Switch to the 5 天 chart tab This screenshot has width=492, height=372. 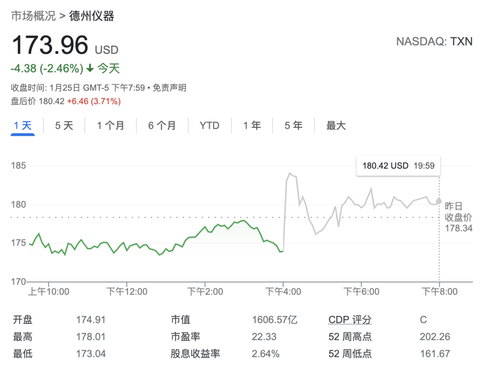click(x=64, y=126)
